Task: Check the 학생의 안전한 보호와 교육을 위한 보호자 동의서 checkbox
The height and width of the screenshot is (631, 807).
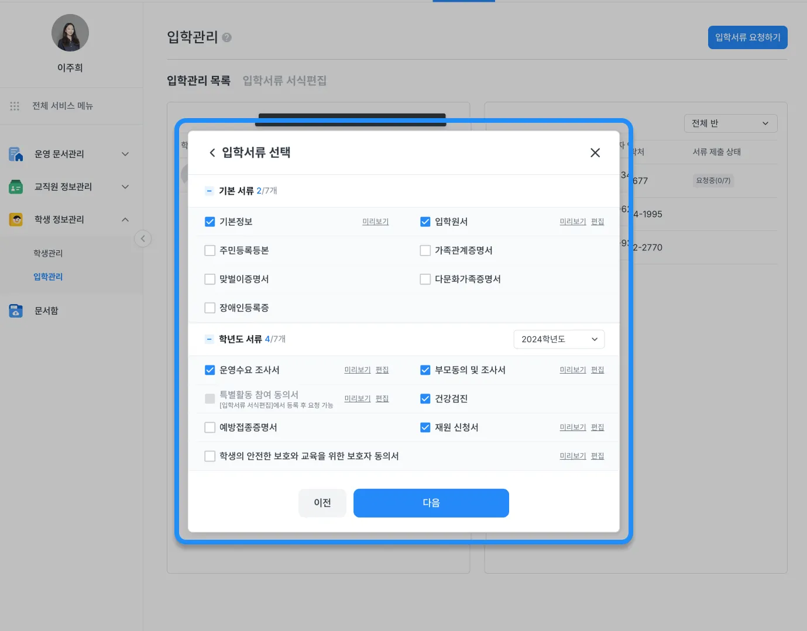Action: click(210, 456)
